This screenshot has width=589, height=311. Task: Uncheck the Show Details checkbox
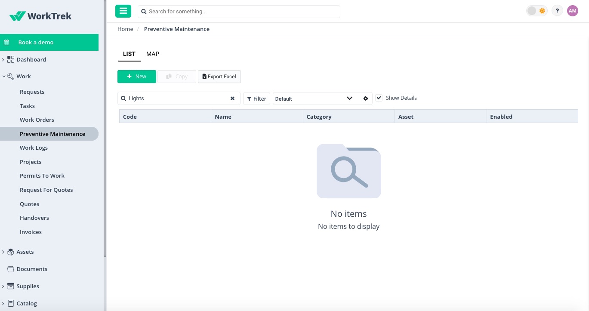point(379,98)
